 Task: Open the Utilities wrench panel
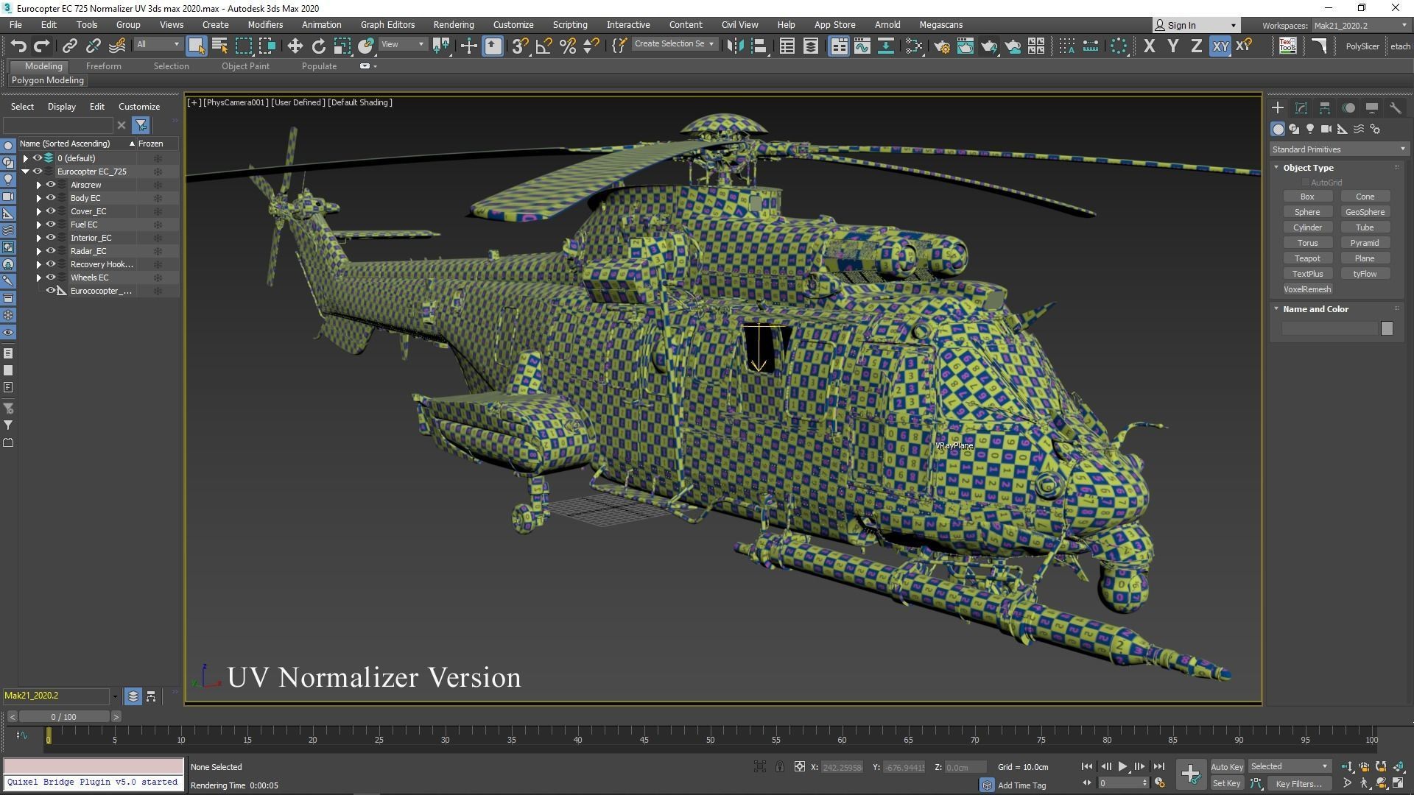tap(1395, 108)
